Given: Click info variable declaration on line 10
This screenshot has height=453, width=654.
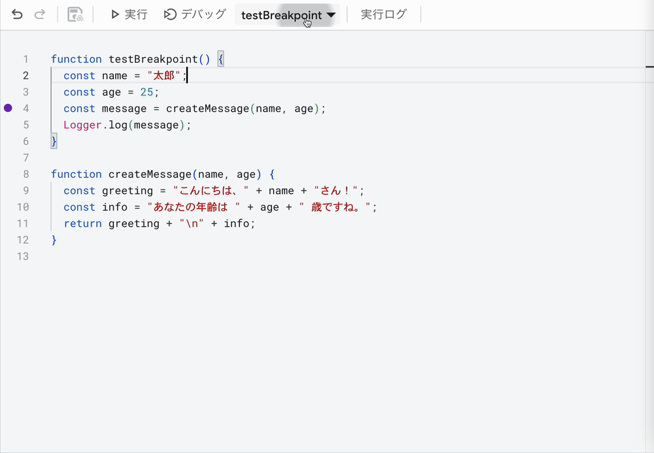Looking at the screenshot, I should coord(114,207).
